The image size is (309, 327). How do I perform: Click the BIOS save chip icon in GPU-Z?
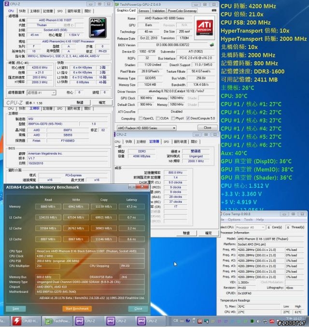(212, 45)
